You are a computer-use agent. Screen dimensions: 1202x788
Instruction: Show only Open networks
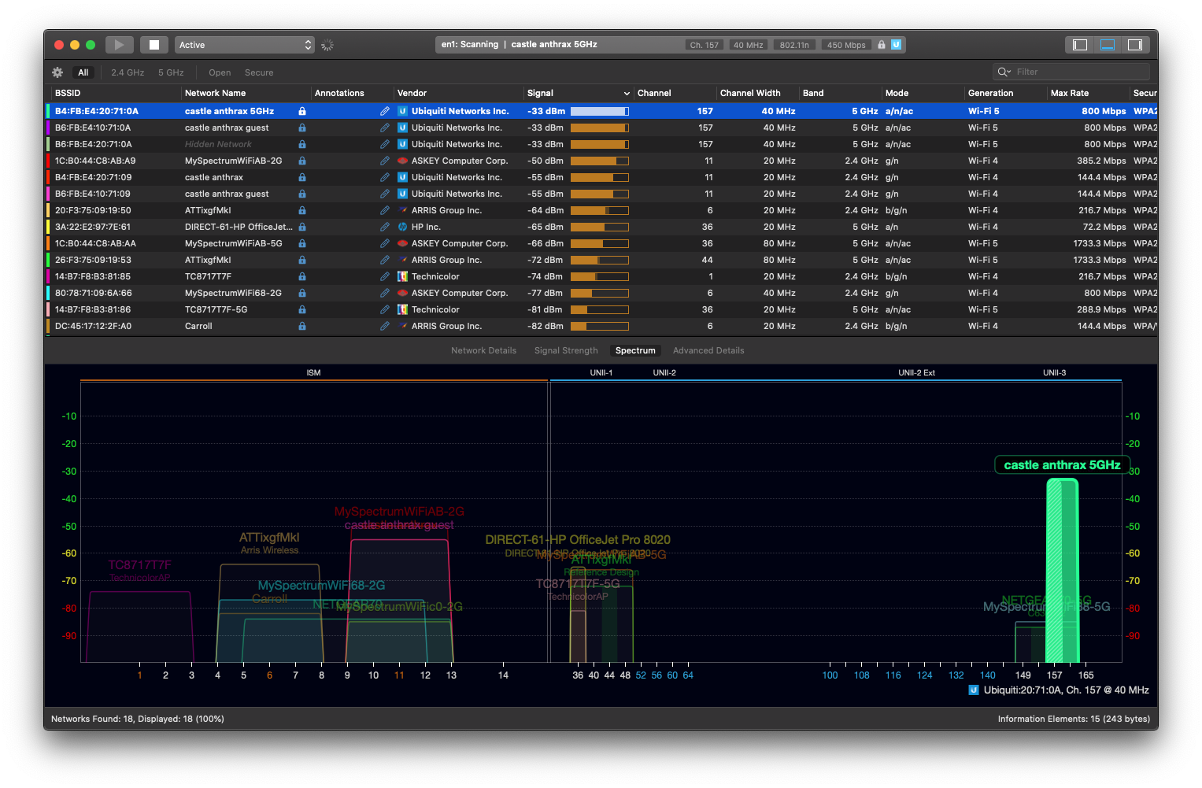point(220,72)
